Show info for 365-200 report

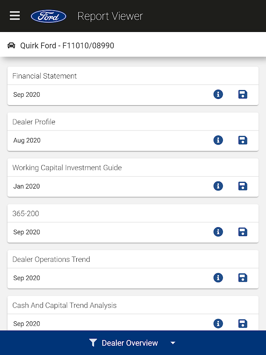[218, 232]
